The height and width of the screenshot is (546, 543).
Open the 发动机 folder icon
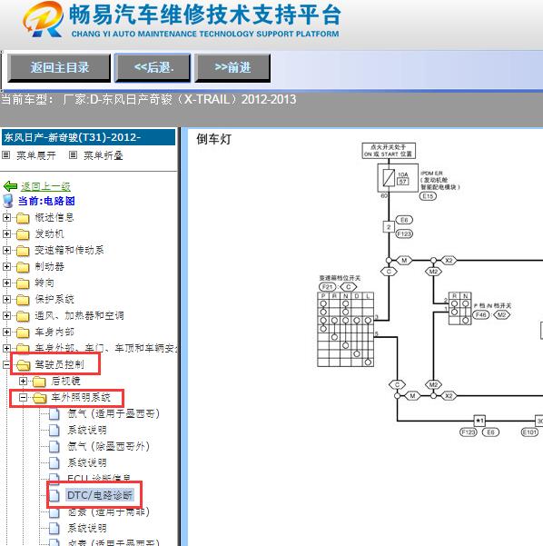(x=23, y=234)
